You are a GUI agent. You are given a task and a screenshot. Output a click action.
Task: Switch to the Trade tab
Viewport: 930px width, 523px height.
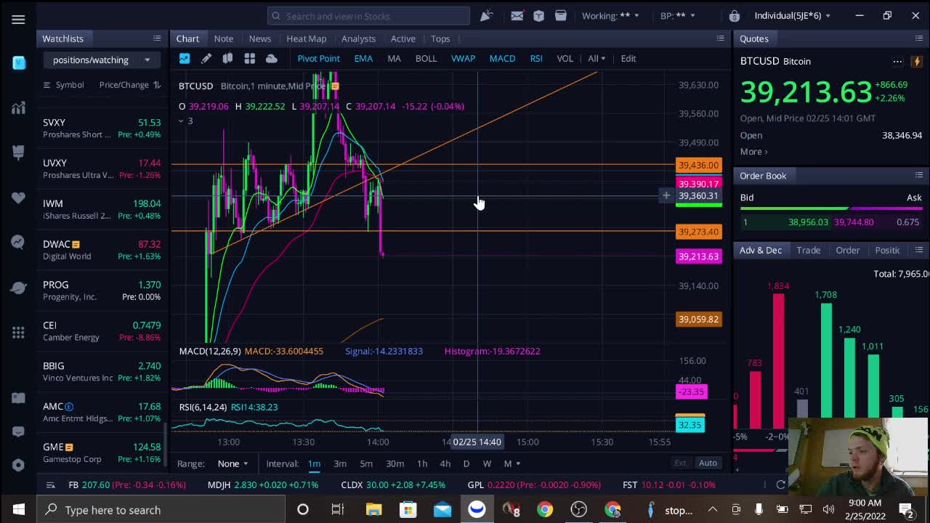point(808,250)
